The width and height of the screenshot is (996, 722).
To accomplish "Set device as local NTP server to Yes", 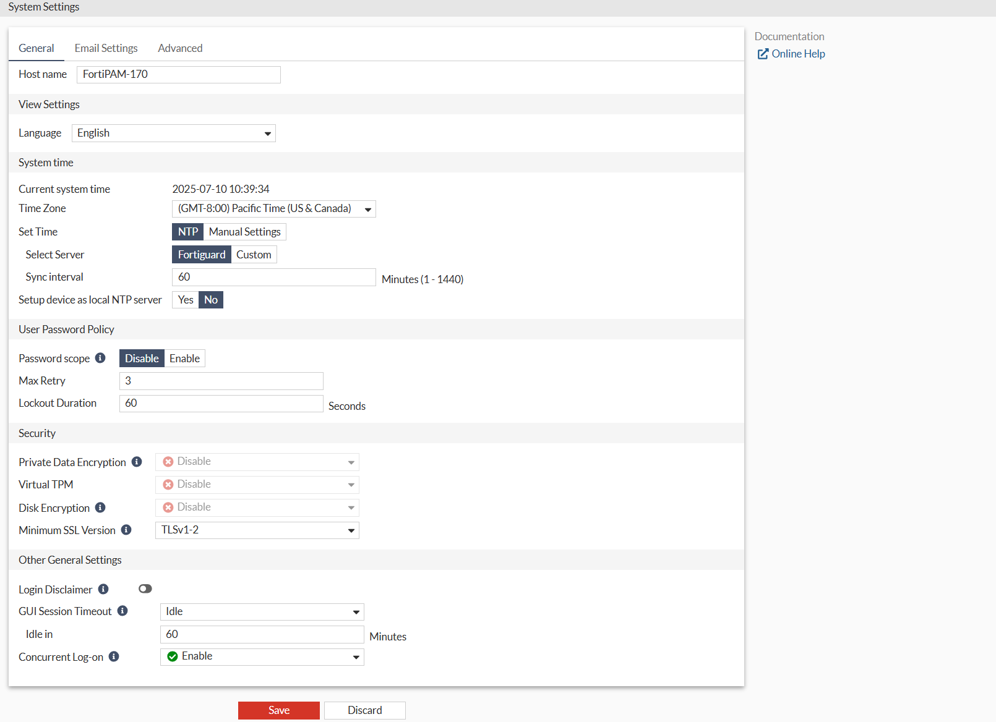I will click(x=185, y=299).
